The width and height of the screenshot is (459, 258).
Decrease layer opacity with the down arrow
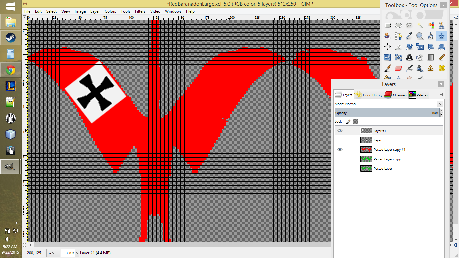441,115
